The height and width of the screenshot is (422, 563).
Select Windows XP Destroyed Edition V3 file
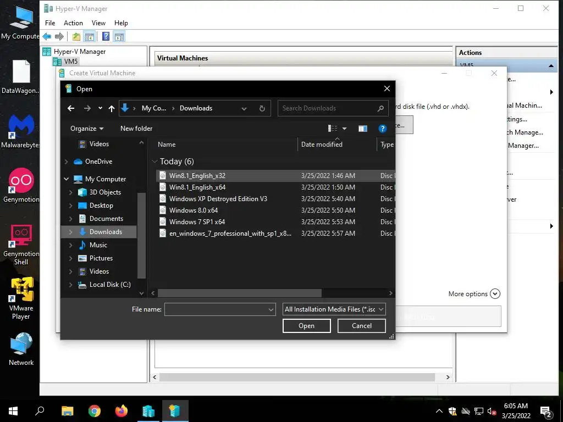218,198
